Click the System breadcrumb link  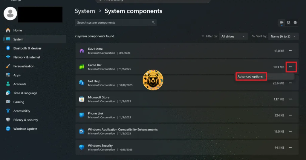(85, 11)
